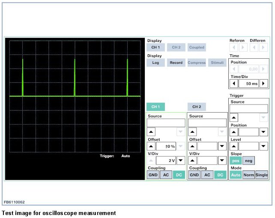Image resolution: width=275 pixels, height=218 pixels.
Task: Switch to the CH 2 settings tab
Action: pyautogui.click(x=196, y=107)
